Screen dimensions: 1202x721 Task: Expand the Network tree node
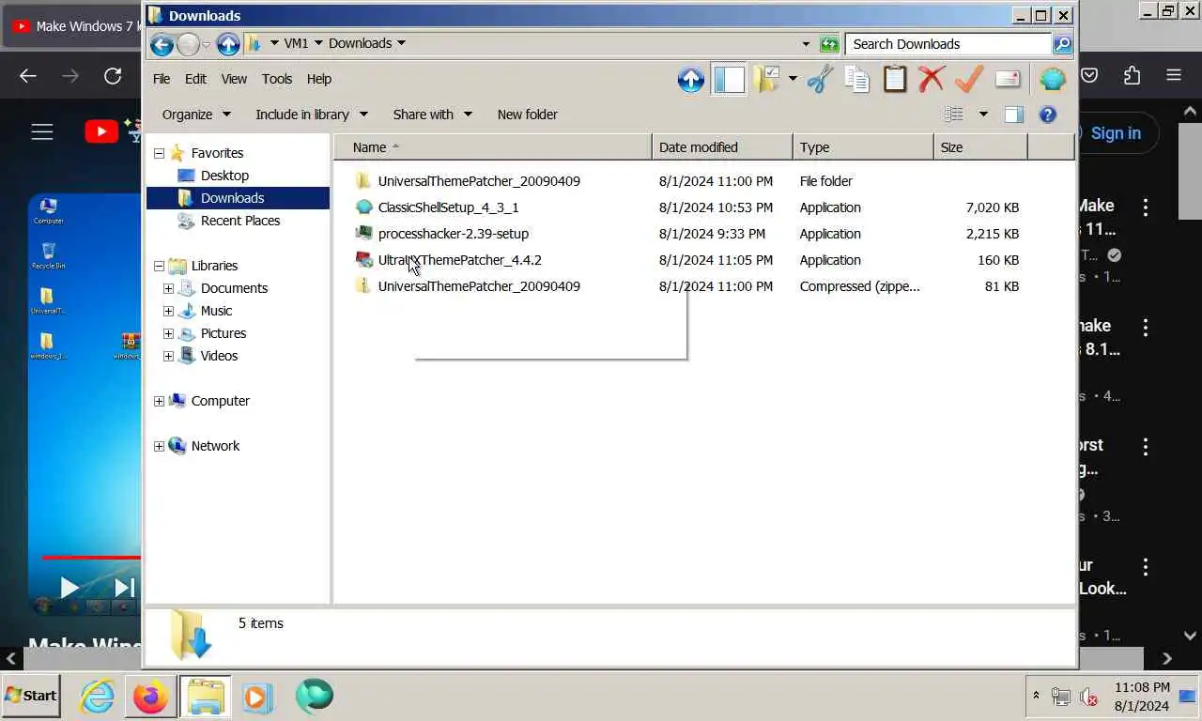[159, 446]
